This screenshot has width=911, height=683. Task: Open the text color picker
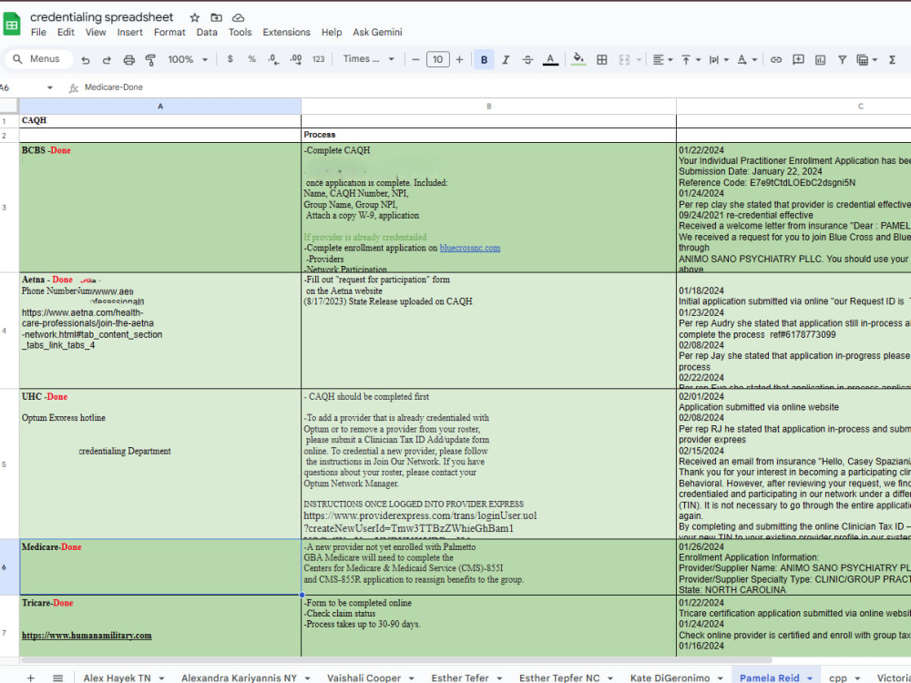click(550, 59)
